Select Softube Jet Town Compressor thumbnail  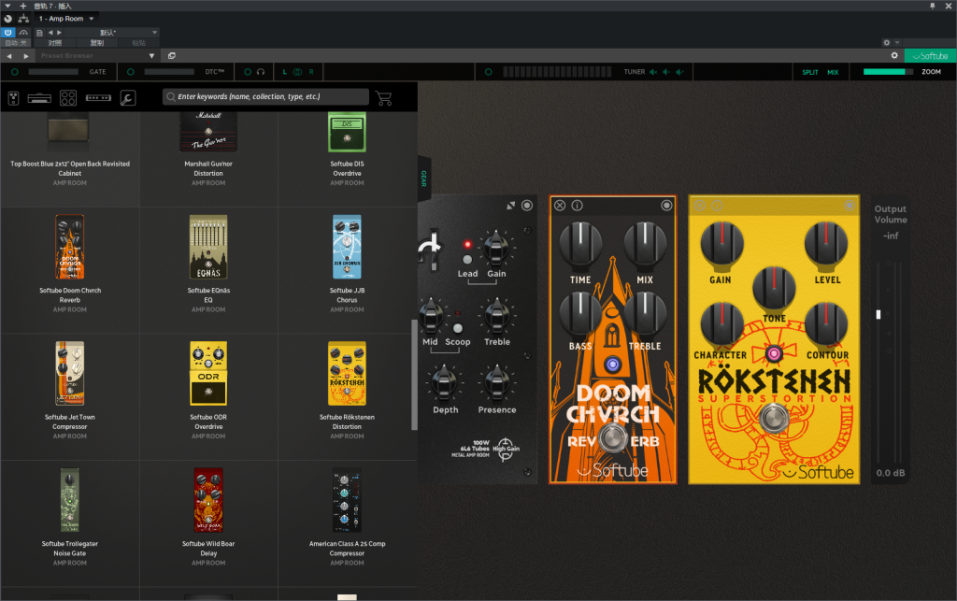point(69,374)
